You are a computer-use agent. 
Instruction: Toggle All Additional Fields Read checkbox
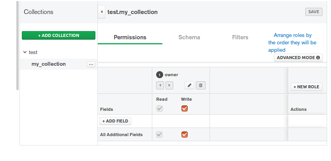click(x=159, y=135)
